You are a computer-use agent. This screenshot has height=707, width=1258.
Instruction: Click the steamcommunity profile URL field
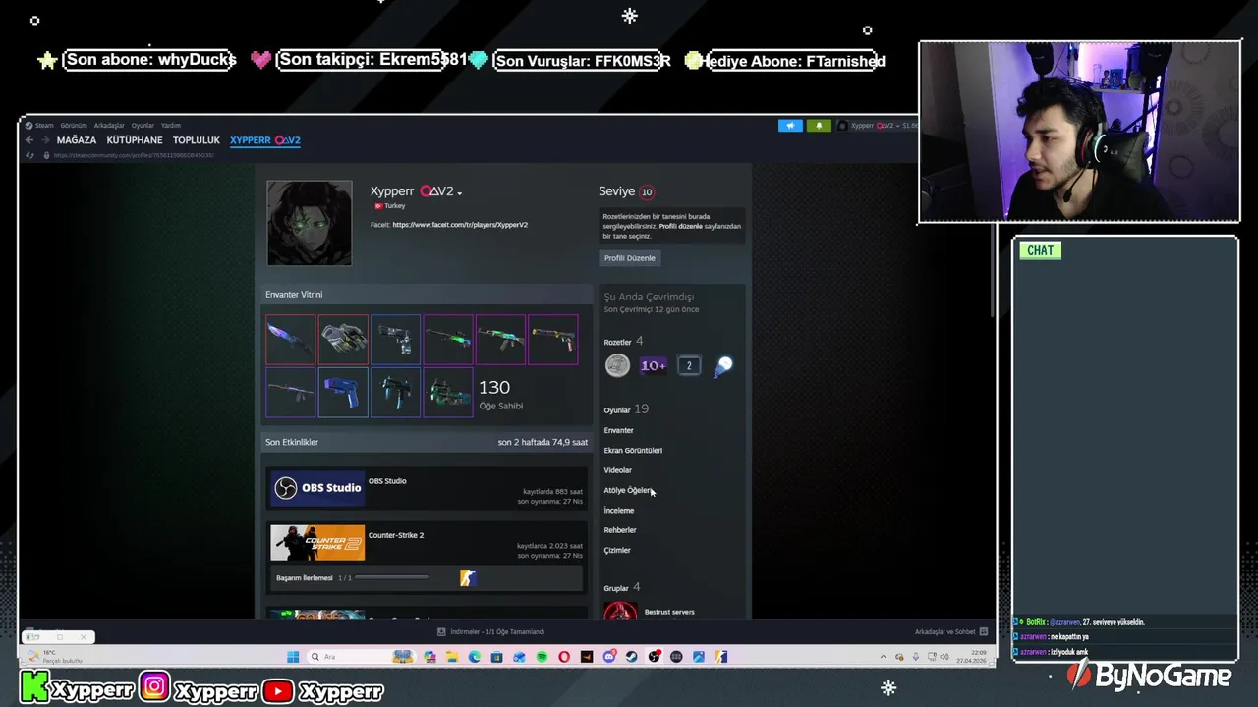tap(133, 155)
